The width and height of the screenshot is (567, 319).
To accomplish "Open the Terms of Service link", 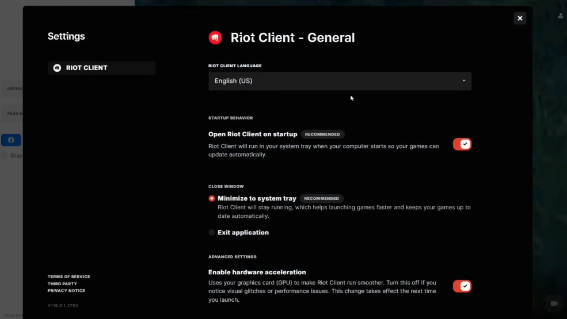I will click(69, 277).
